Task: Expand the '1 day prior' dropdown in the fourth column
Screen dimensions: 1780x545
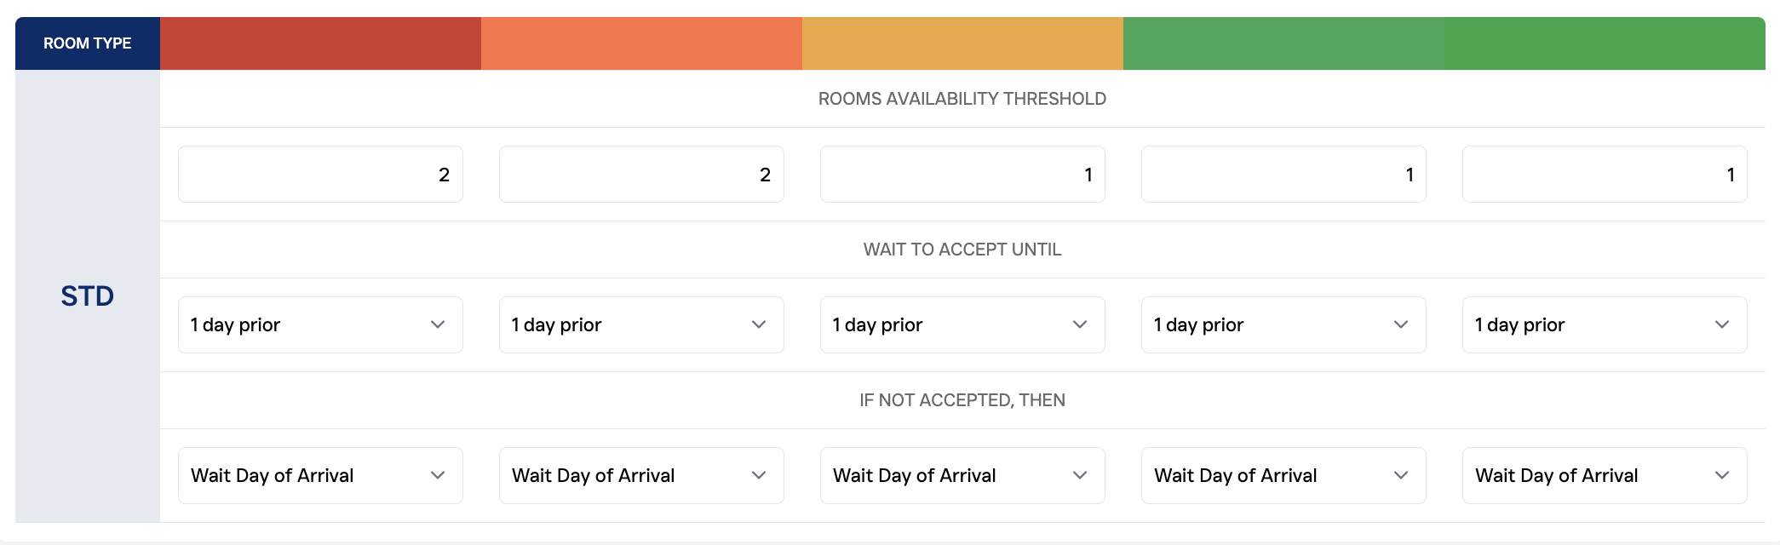Action: pos(1283,324)
